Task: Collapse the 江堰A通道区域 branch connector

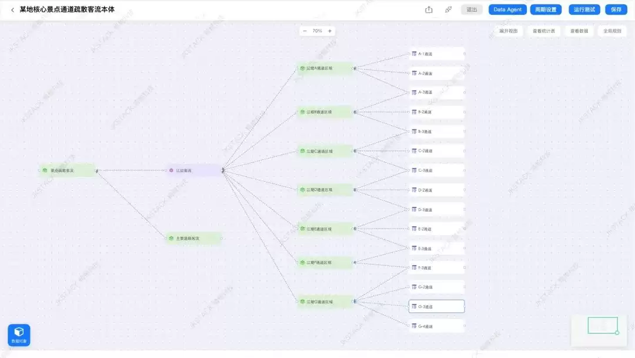Action: point(355,68)
